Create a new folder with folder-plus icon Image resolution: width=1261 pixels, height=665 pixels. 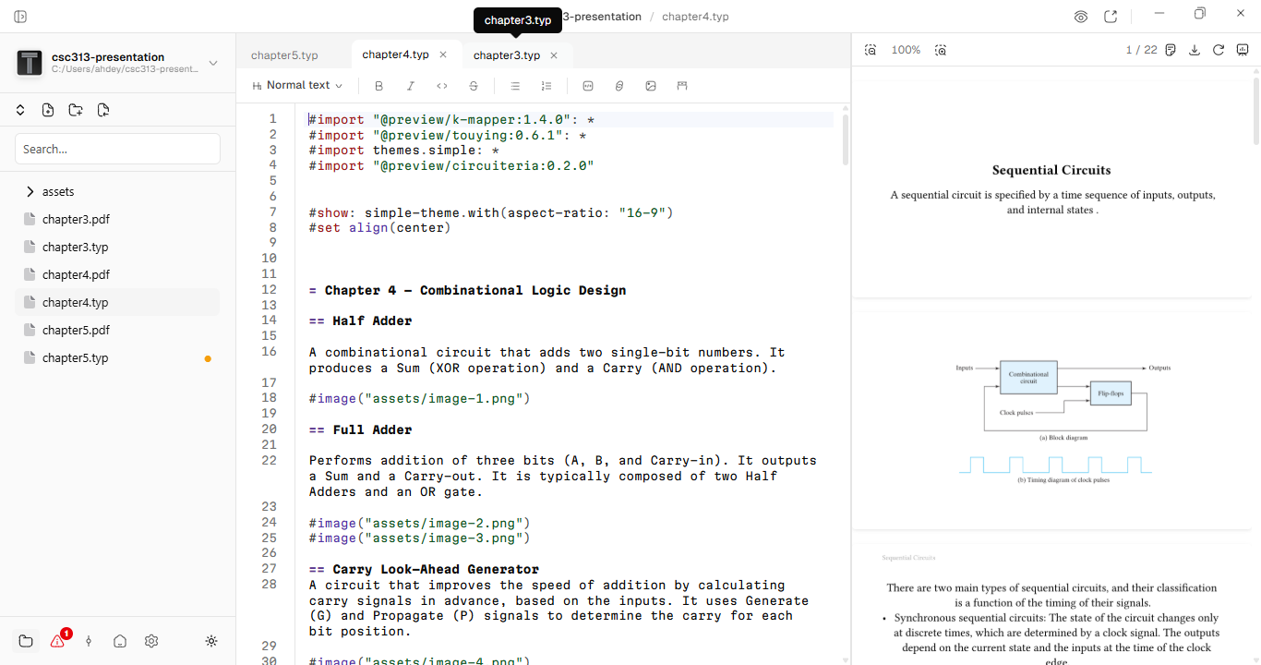point(76,110)
